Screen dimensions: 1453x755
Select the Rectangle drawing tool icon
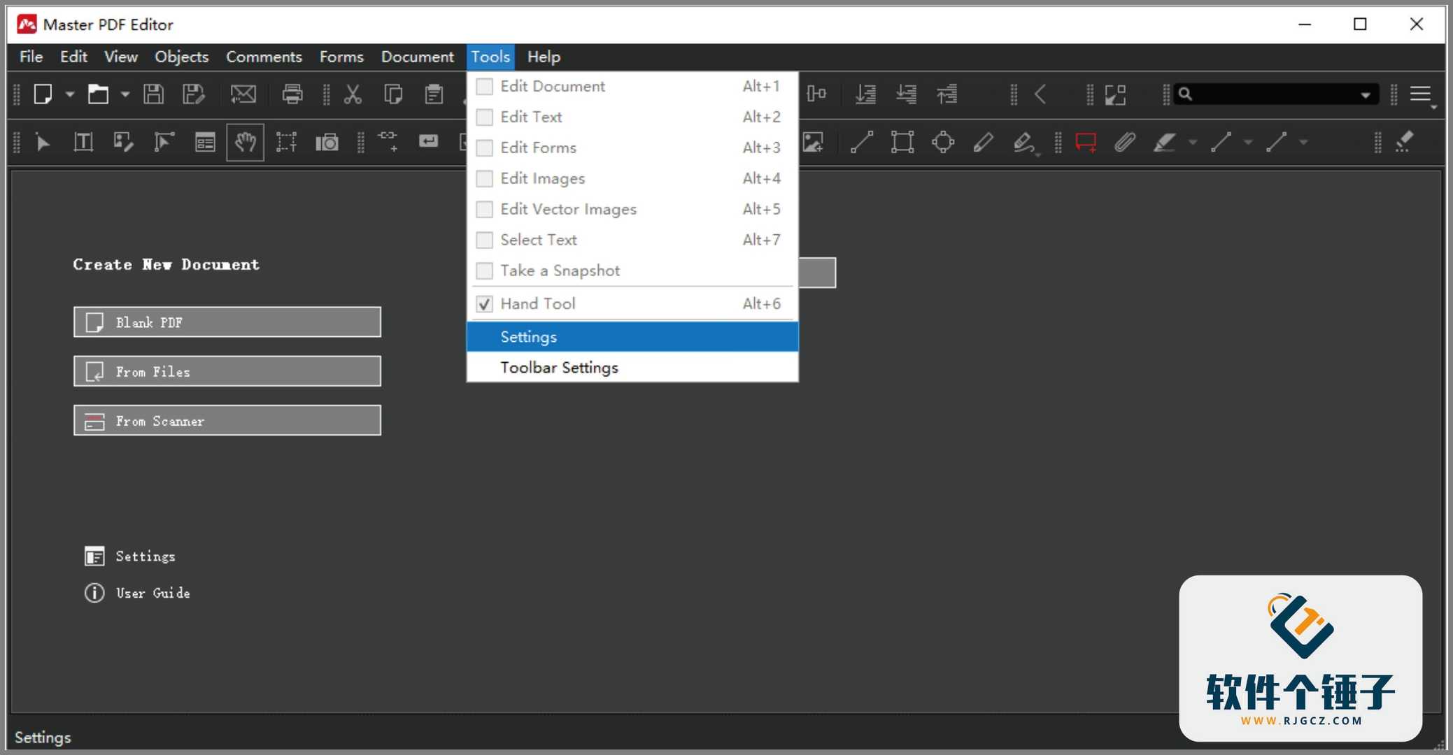point(902,143)
